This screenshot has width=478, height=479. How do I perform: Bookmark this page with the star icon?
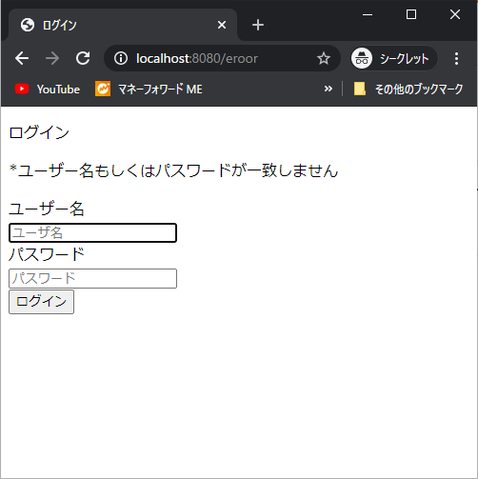pyautogui.click(x=324, y=58)
